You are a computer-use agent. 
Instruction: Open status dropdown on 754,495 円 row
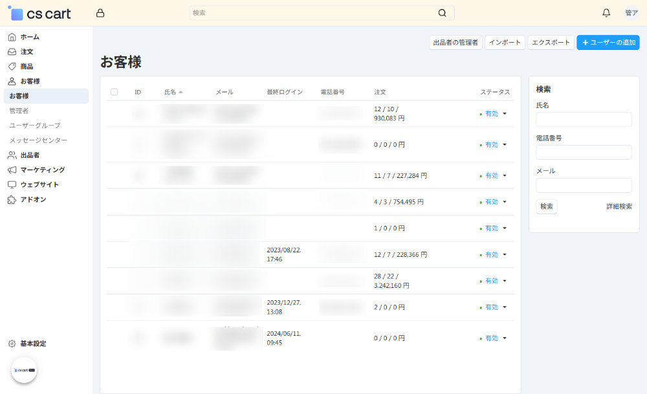click(x=504, y=202)
